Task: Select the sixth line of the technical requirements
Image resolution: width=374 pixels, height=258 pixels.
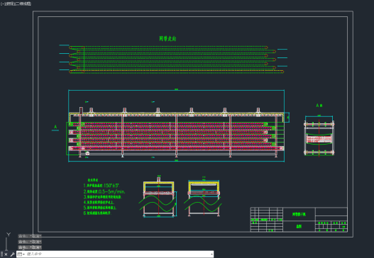Action: 97,213
